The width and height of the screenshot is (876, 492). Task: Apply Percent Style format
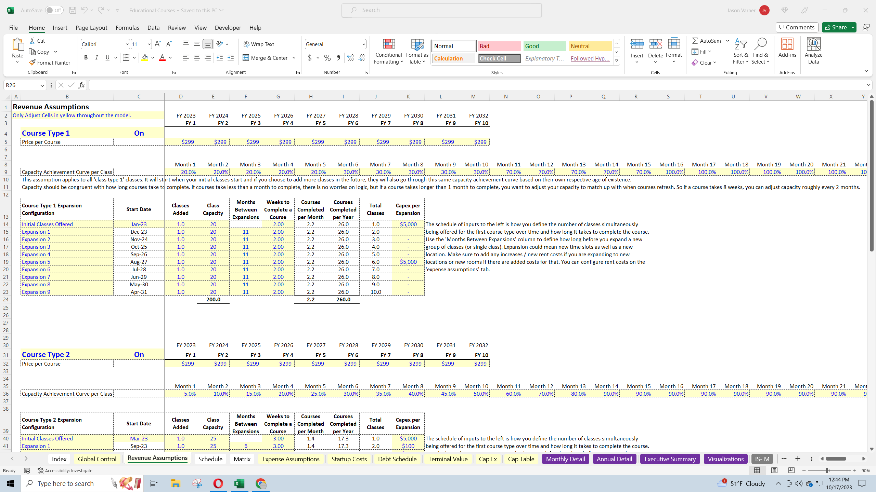pos(327,58)
